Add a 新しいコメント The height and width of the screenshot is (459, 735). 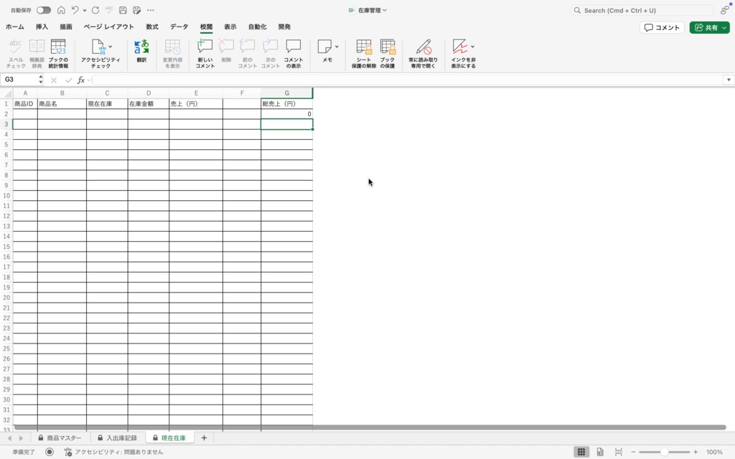click(x=205, y=53)
